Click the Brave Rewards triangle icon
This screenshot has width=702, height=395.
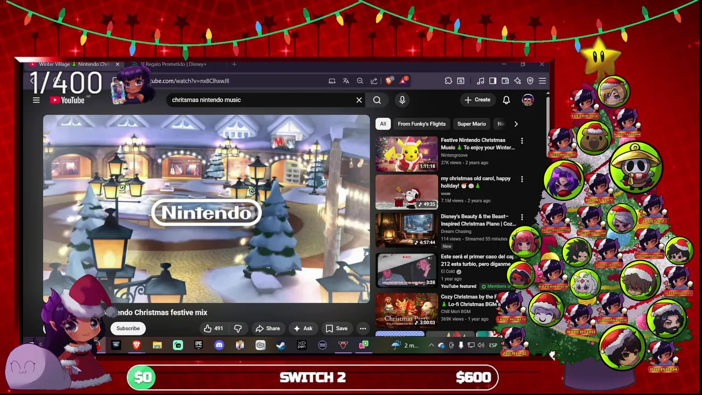404,81
